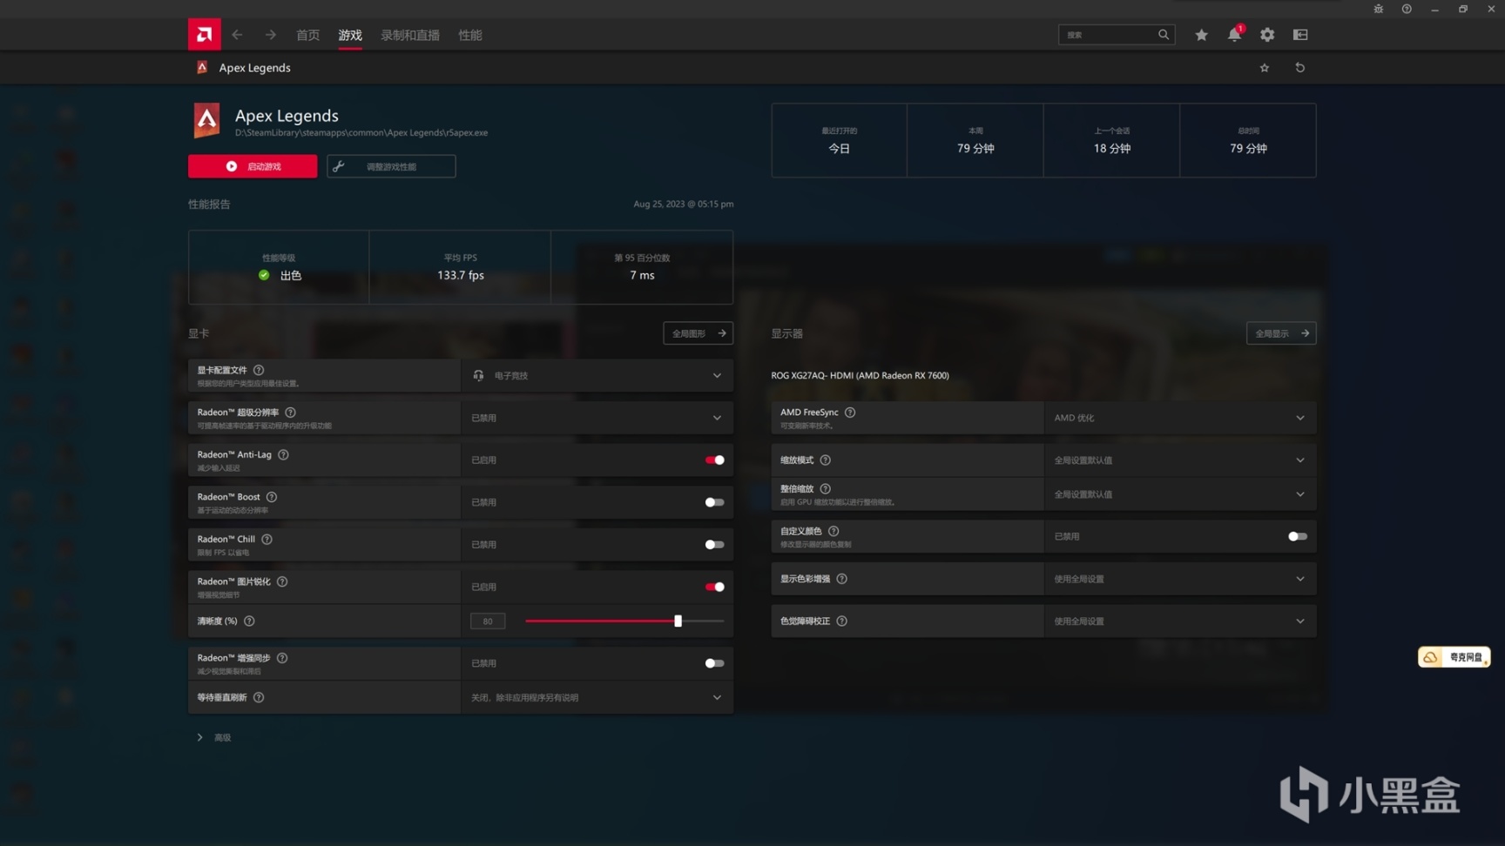The height and width of the screenshot is (846, 1505).
Task: Click the 清晰度 slider handle
Action: 678,621
